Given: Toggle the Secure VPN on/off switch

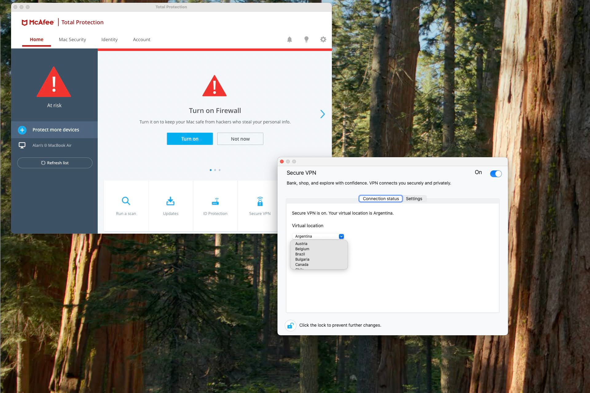Looking at the screenshot, I should pyautogui.click(x=495, y=173).
